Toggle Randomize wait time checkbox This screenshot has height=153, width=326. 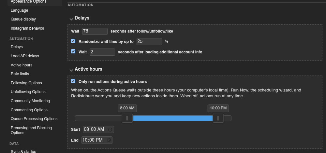73,41
